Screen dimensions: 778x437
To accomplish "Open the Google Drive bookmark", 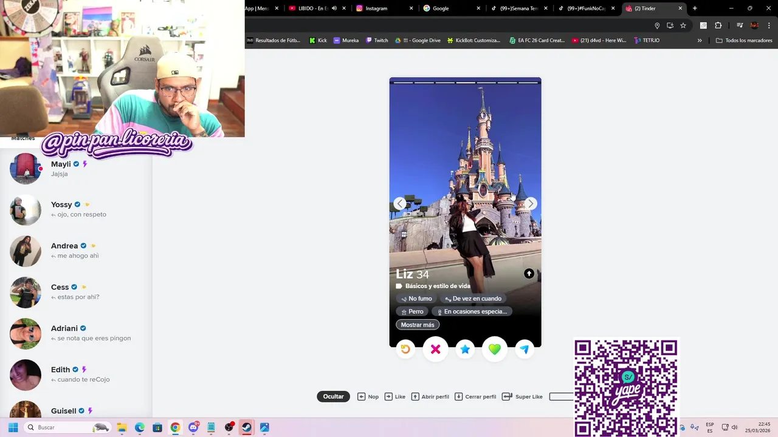I will 418,41.
